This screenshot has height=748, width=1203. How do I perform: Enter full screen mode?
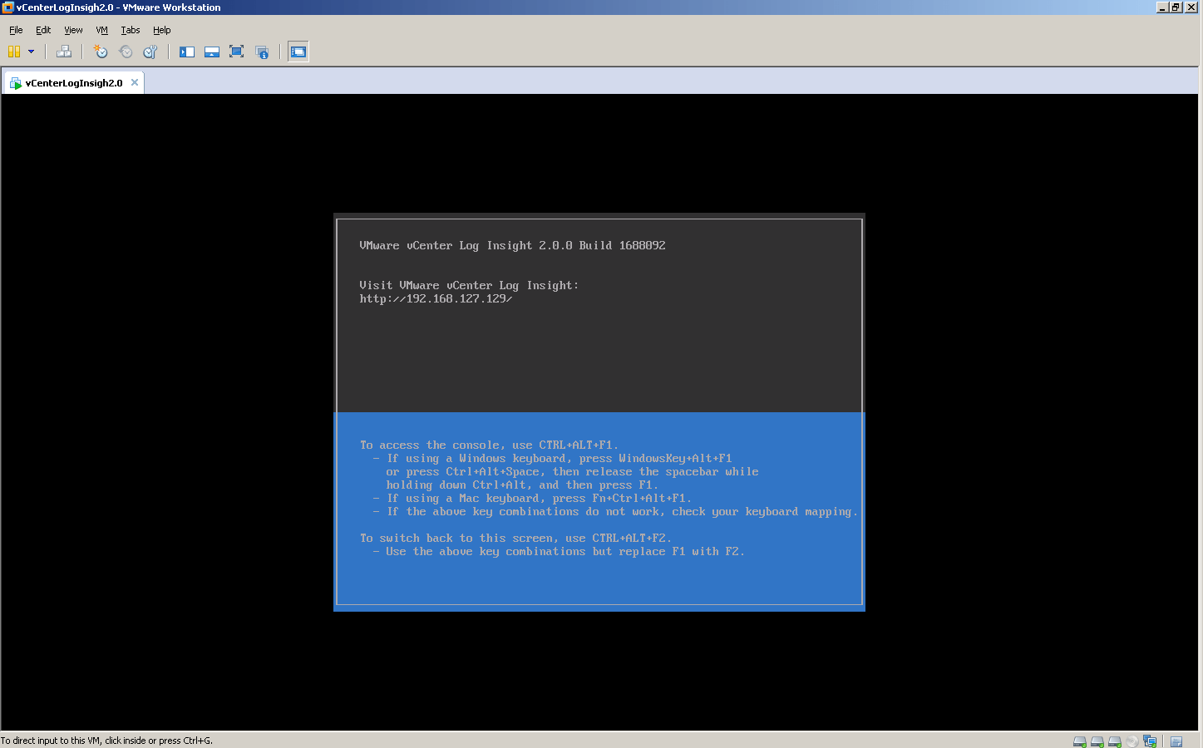(236, 52)
